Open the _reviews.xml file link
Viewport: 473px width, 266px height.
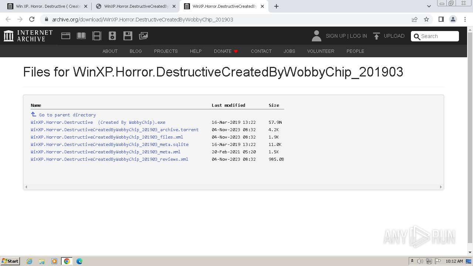pyautogui.click(x=109, y=159)
